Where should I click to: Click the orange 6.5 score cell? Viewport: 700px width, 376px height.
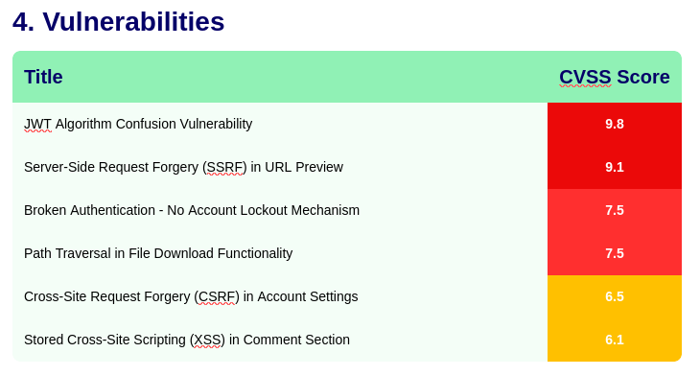(x=615, y=296)
